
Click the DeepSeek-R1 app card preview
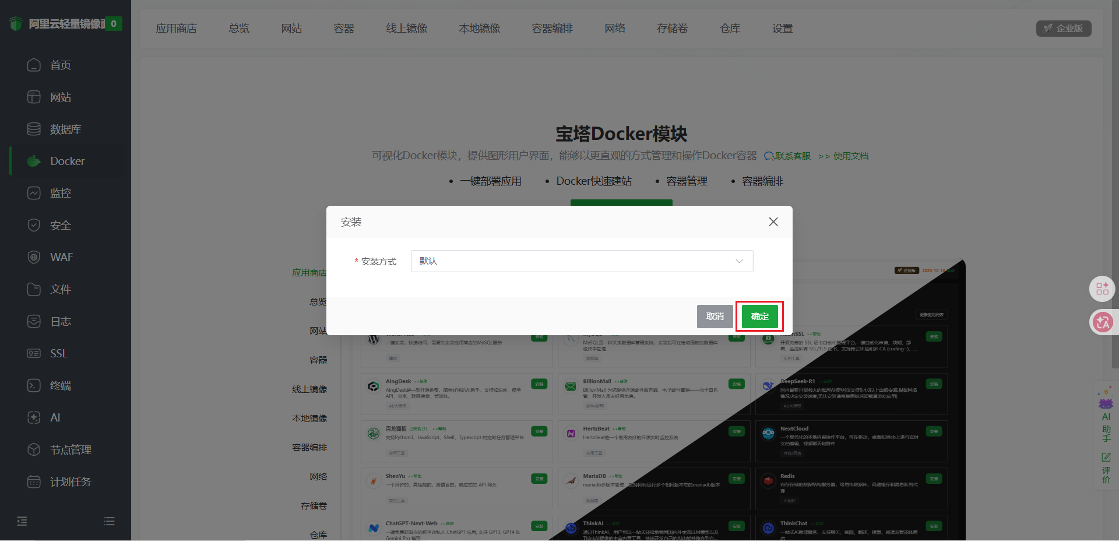851,394
